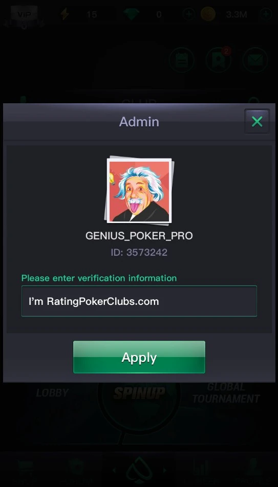Tap the green Apply button

click(139, 357)
